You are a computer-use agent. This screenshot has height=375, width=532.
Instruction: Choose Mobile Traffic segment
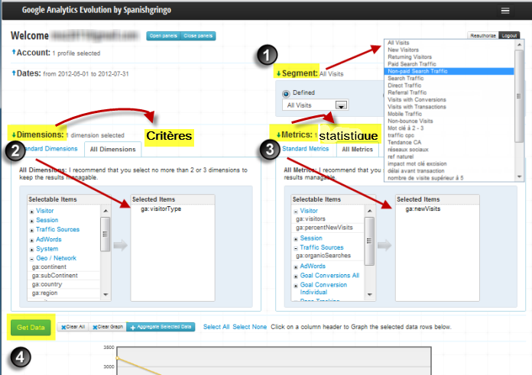[x=405, y=114]
